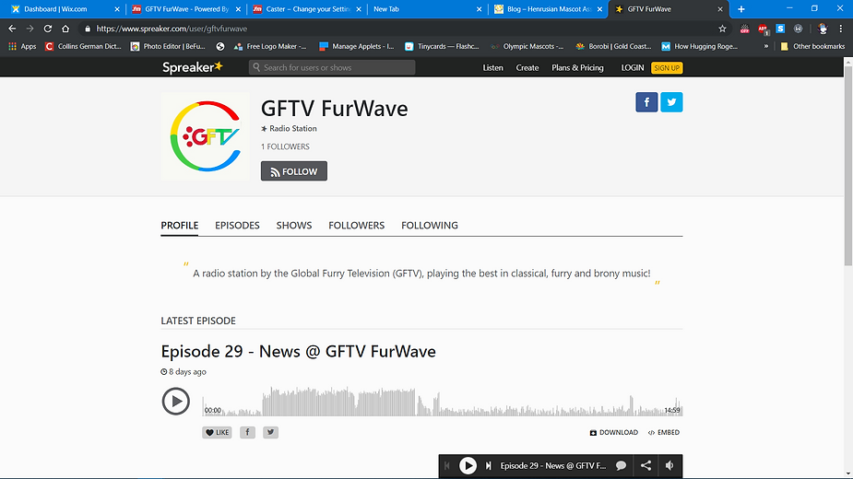
Task: Switch to the FOLLOWERS tab
Action: 356,225
